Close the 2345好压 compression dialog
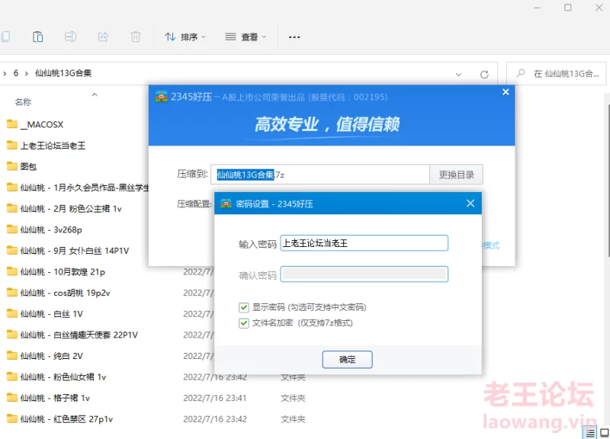 pyautogui.click(x=506, y=92)
